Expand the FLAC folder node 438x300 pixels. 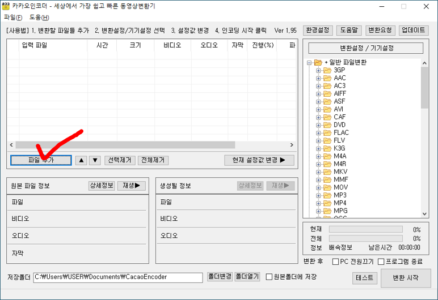click(318, 132)
